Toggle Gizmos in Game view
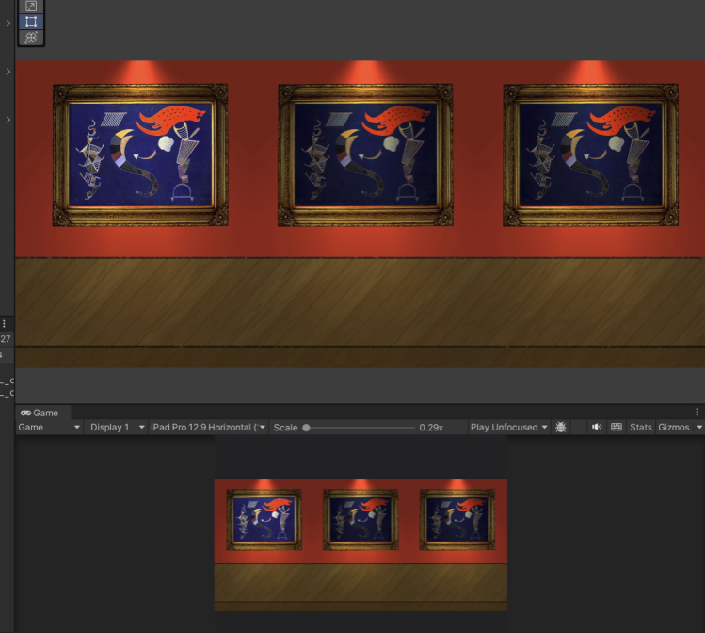This screenshot has height=633, width=705. (x=674, y=427)
